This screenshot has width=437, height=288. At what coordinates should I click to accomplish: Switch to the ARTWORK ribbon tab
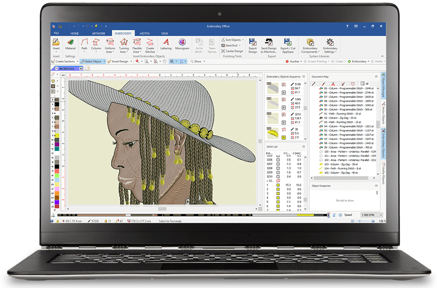[99, 33]
